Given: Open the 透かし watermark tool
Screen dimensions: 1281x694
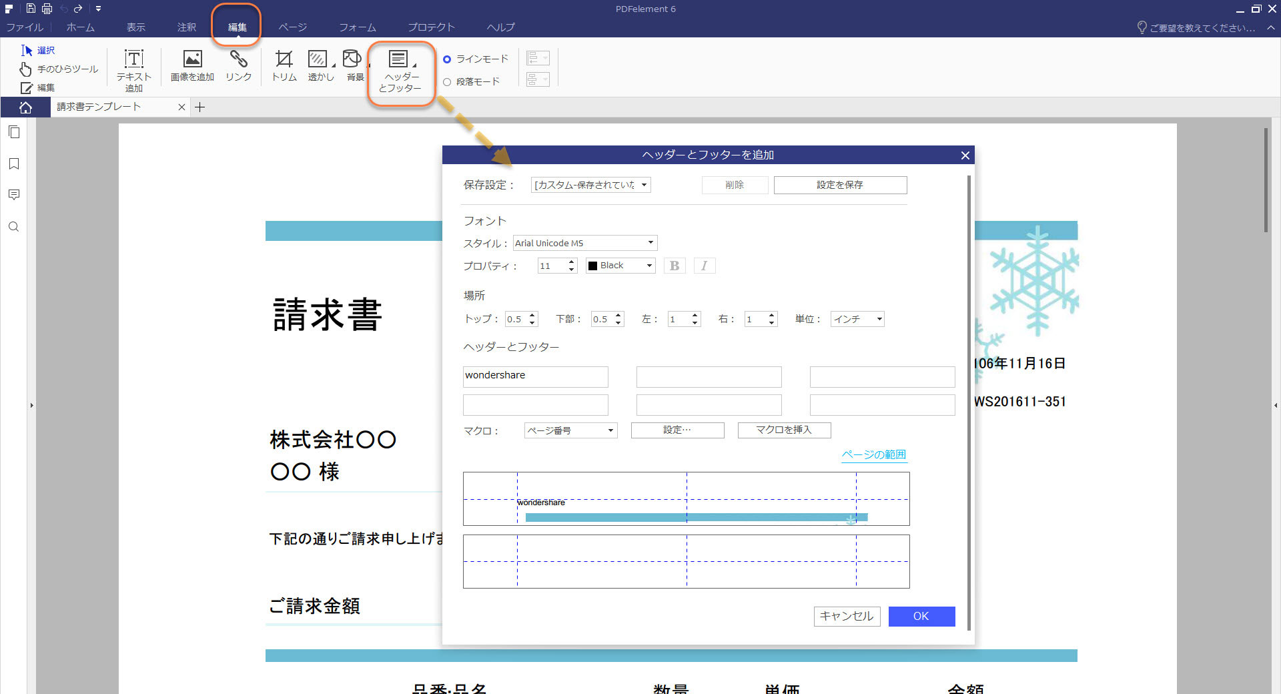Looking at the screenshot, I should [x=321, y=66].
